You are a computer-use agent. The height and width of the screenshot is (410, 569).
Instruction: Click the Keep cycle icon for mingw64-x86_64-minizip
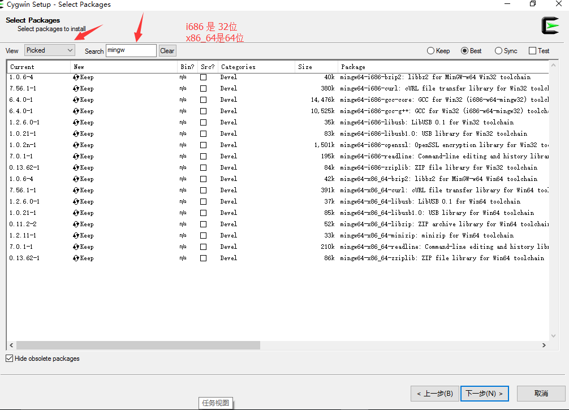[x=76, y=235]
